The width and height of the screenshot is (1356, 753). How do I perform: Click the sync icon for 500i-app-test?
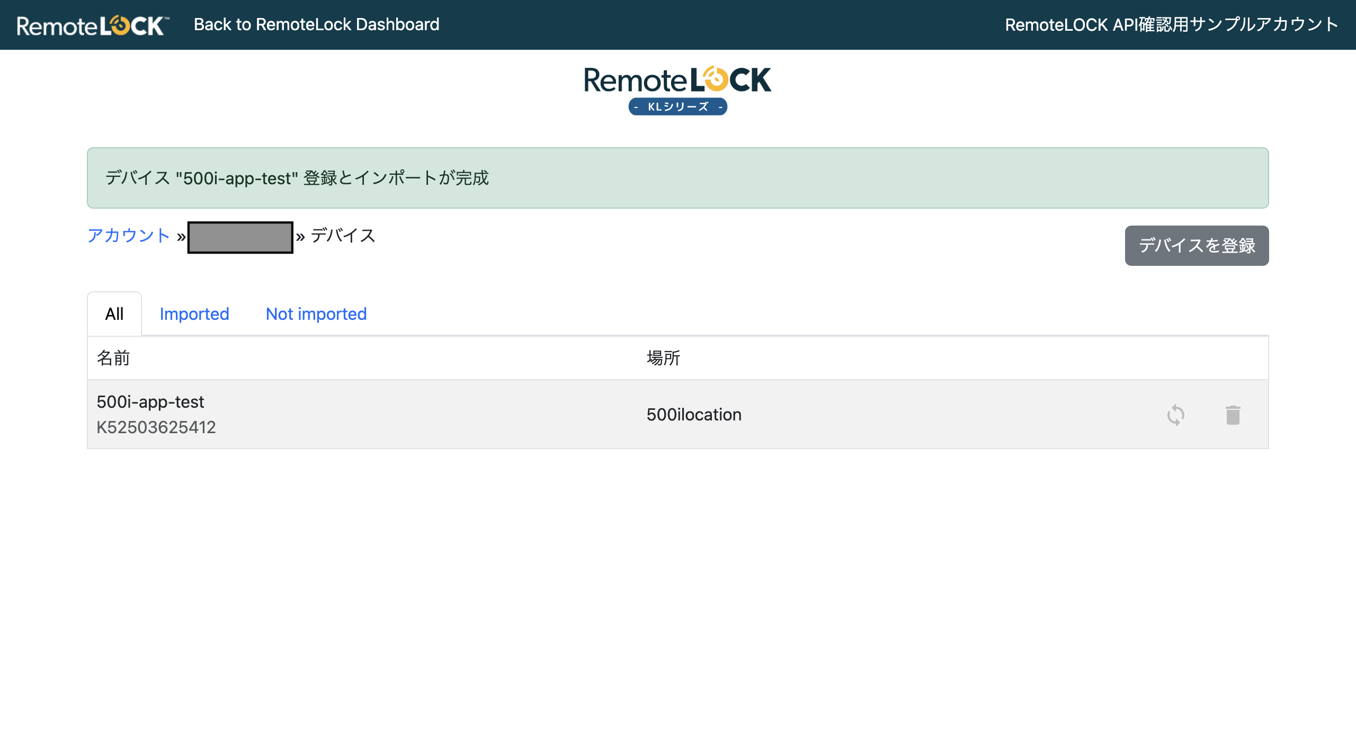pos(1175,415)
